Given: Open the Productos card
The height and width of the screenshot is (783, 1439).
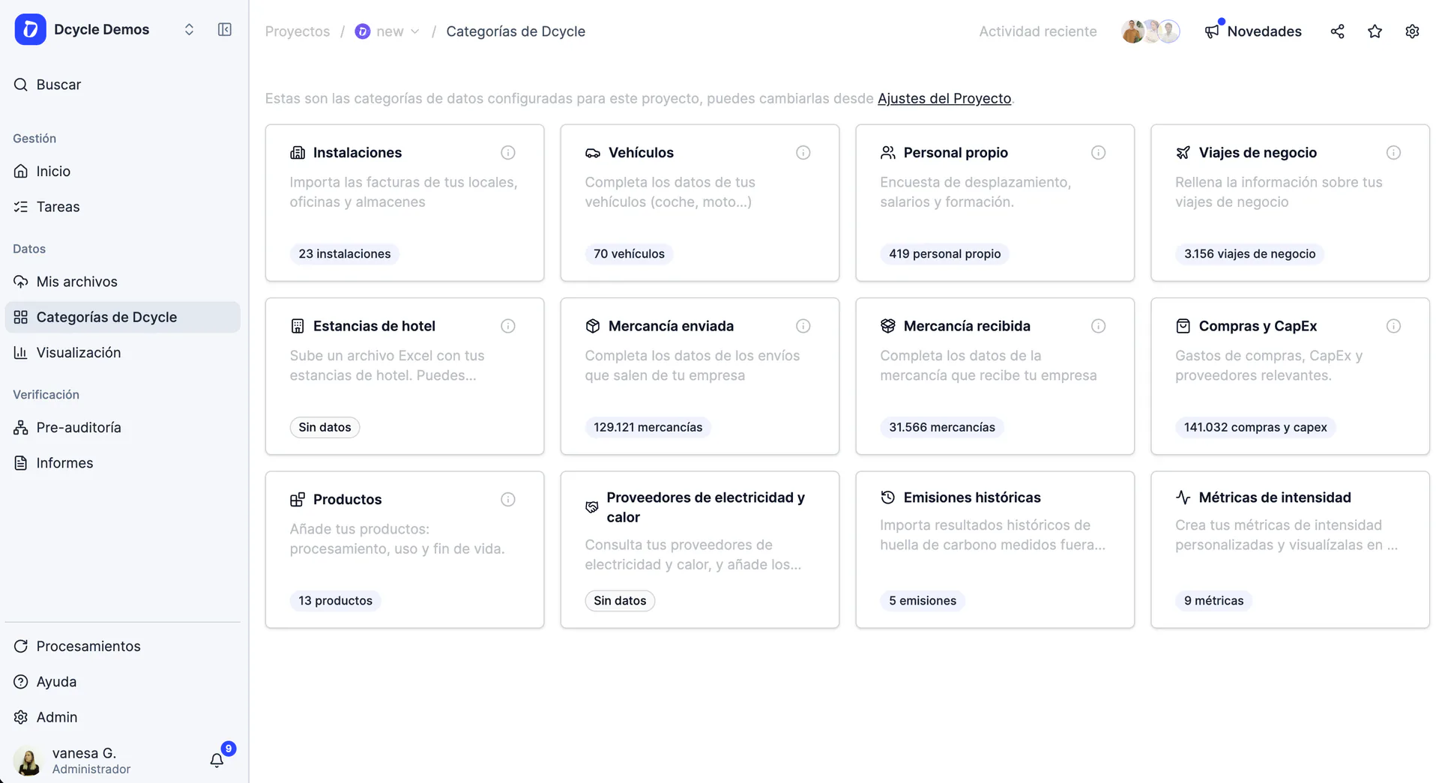Looking at the screenshot, I should (405, 550).
